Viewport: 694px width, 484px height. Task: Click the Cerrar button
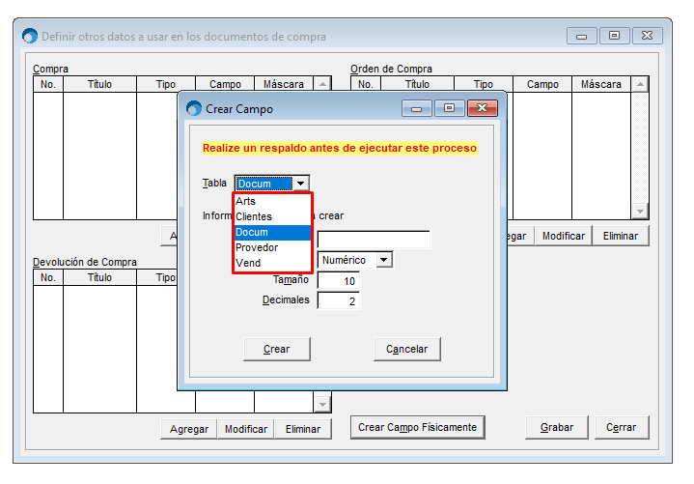[622, 427]
